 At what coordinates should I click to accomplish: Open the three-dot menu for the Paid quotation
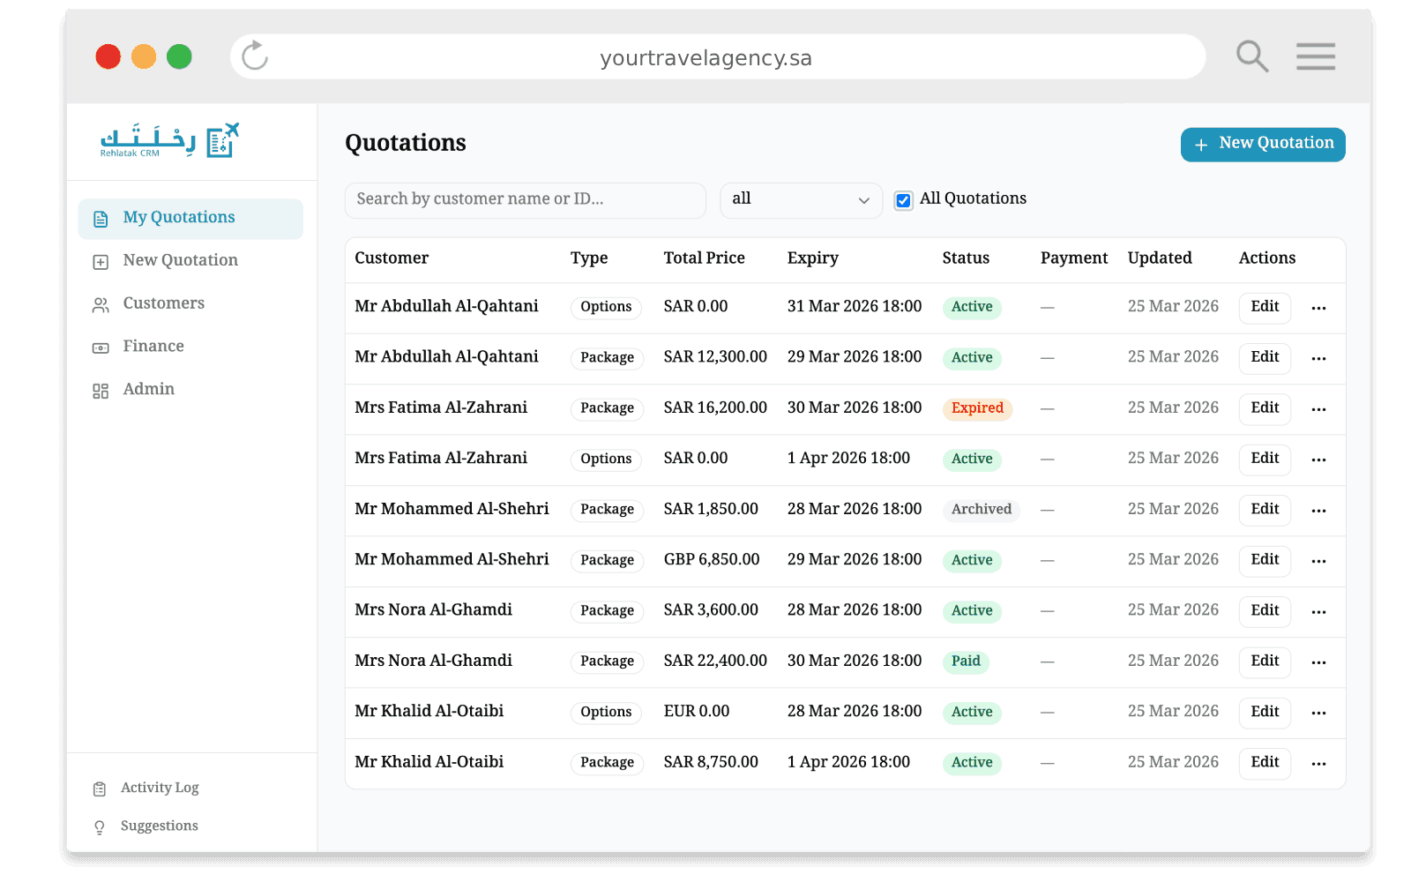tap(1318, 662)
